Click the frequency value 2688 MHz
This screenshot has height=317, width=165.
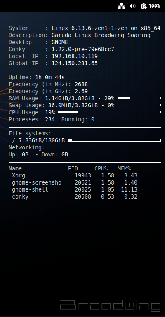point(81,84)
